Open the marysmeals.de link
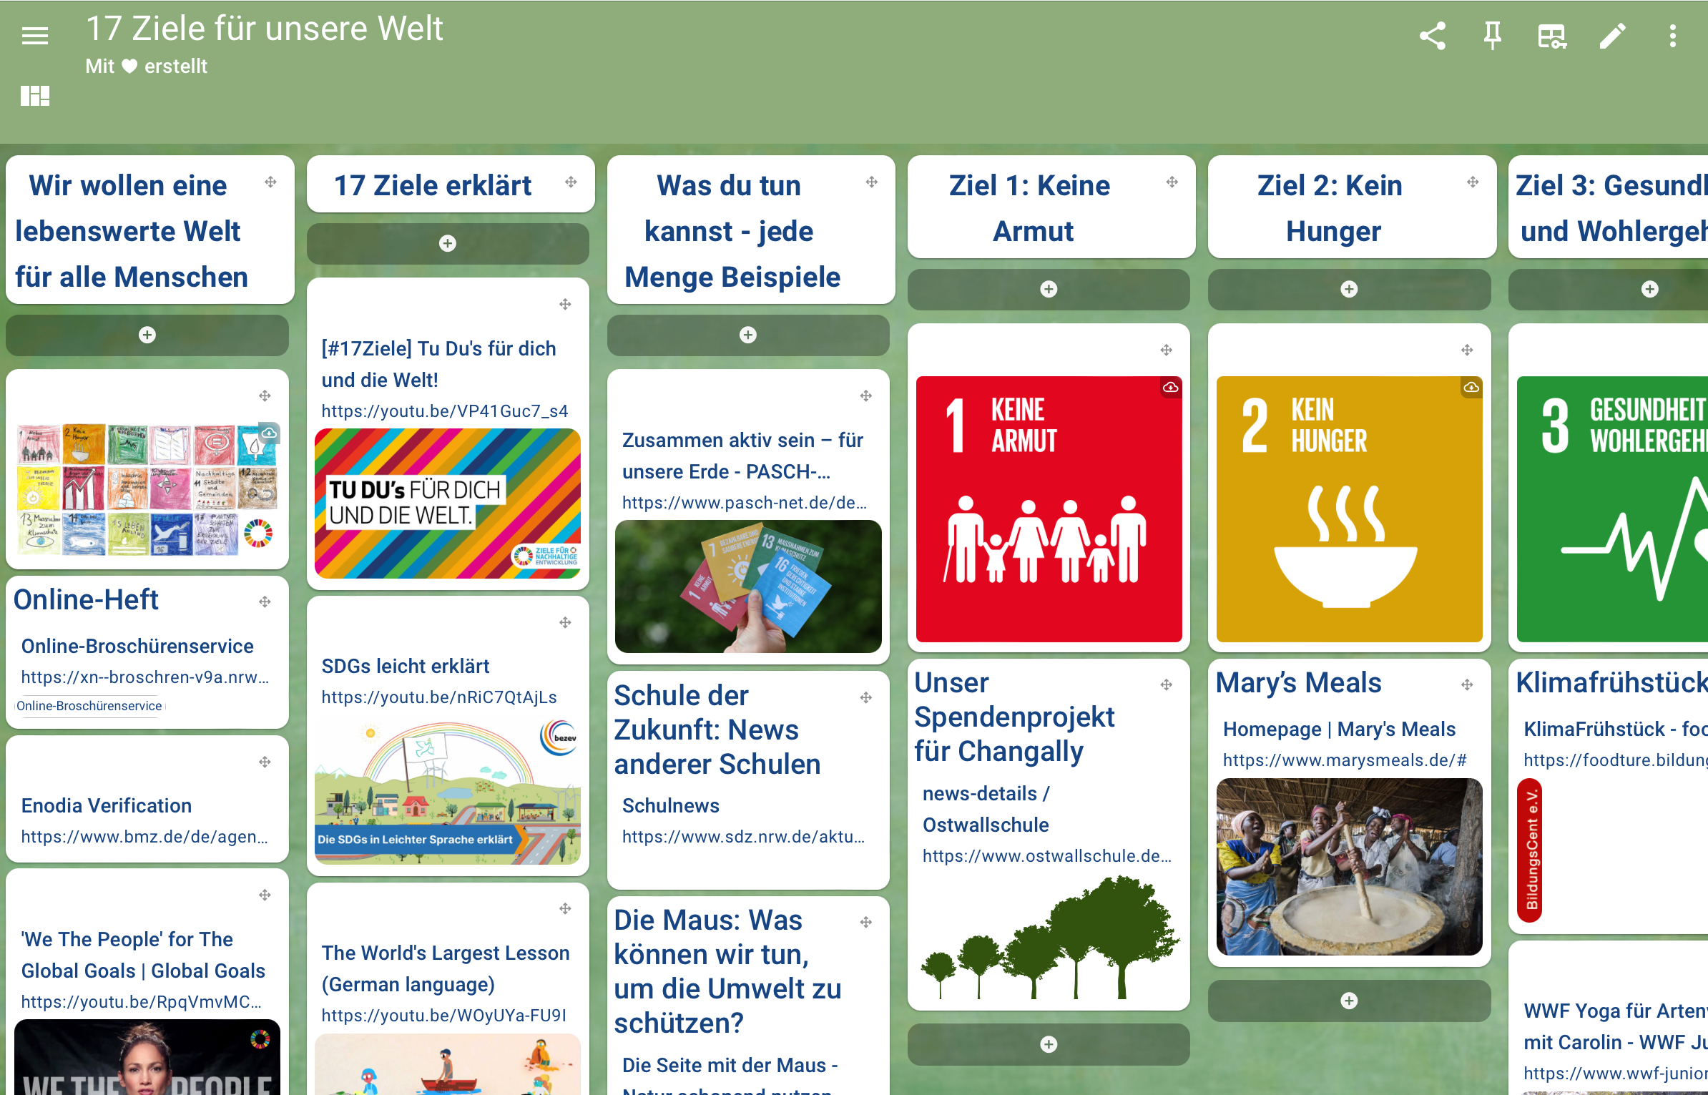Image resolution: width=1708 pixels, height=1095 pixels. click(1345, 760)
